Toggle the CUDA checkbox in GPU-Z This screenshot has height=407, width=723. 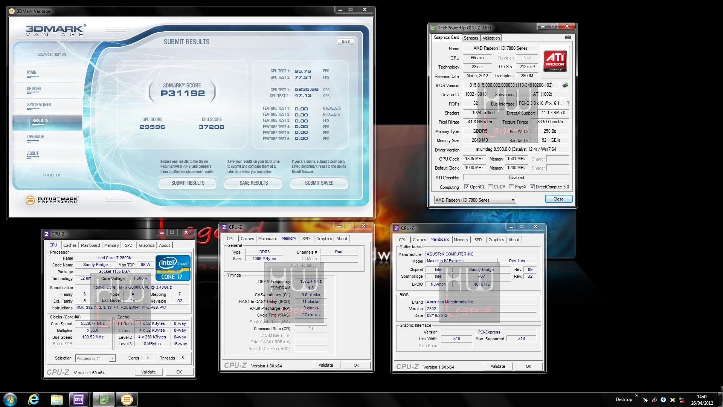tap(490, 187)
